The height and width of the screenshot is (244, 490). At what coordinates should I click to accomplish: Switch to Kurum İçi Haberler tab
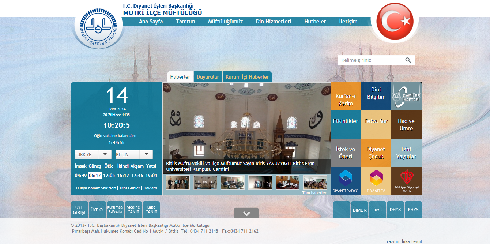coord(247,77)
